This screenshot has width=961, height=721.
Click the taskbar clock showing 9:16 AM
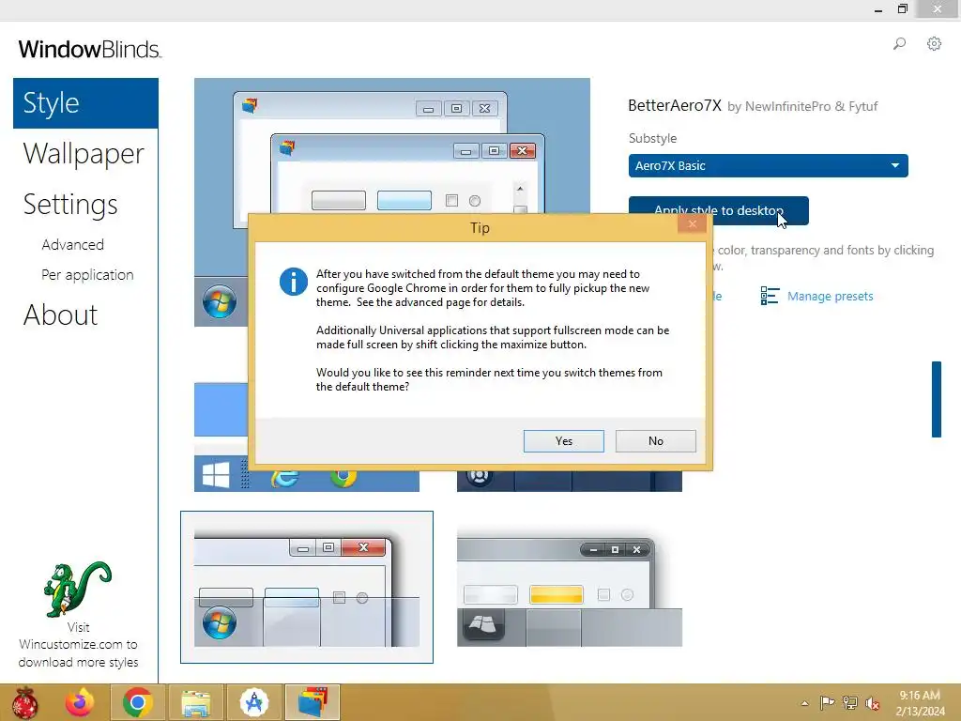(920, 703)
